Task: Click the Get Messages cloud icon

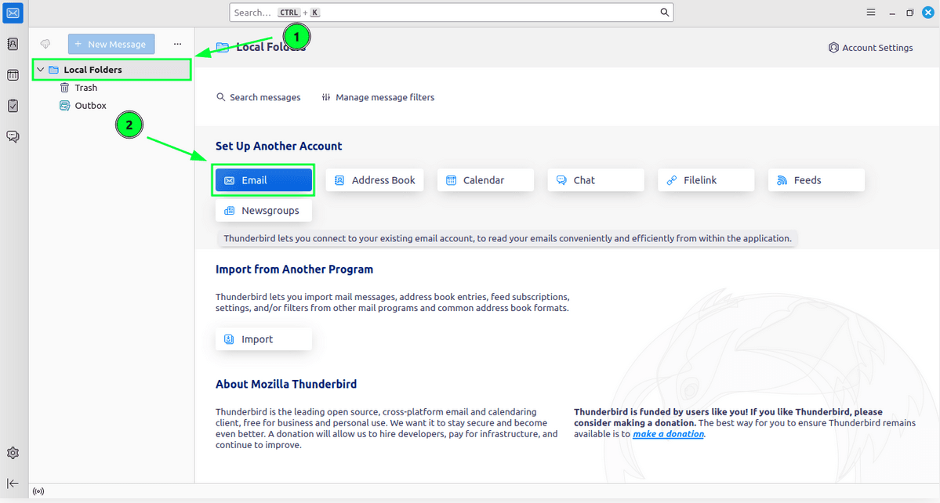Action: (x=45, y=44)
